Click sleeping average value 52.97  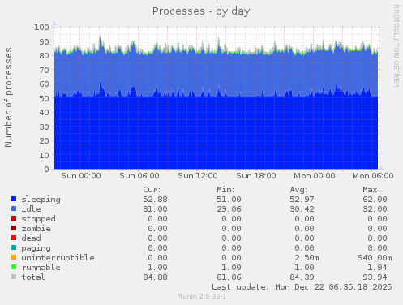point(302,200)
